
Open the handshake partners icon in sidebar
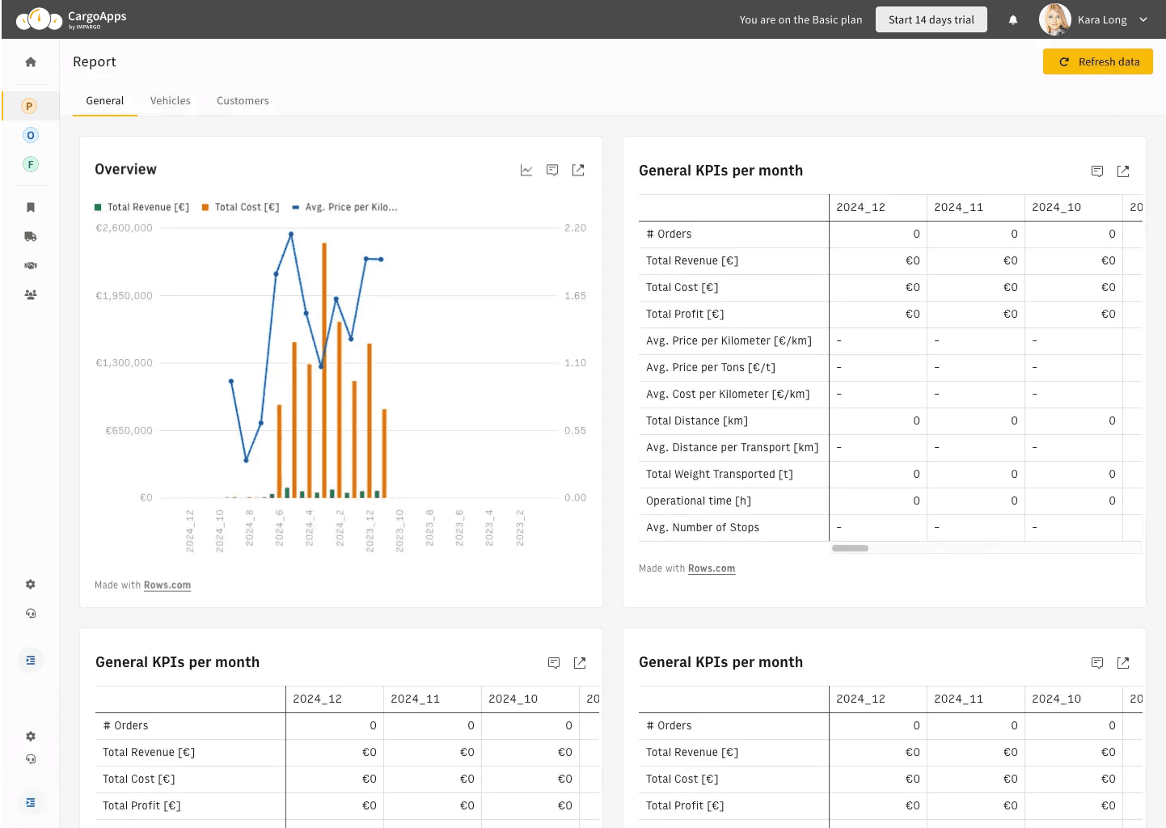point(31,265)
